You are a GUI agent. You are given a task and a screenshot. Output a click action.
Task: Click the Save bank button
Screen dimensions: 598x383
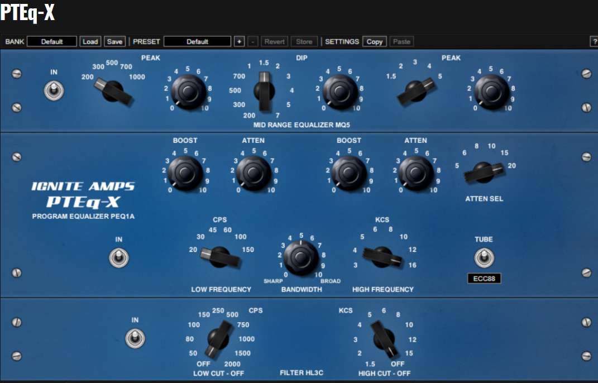click(115, 41)
